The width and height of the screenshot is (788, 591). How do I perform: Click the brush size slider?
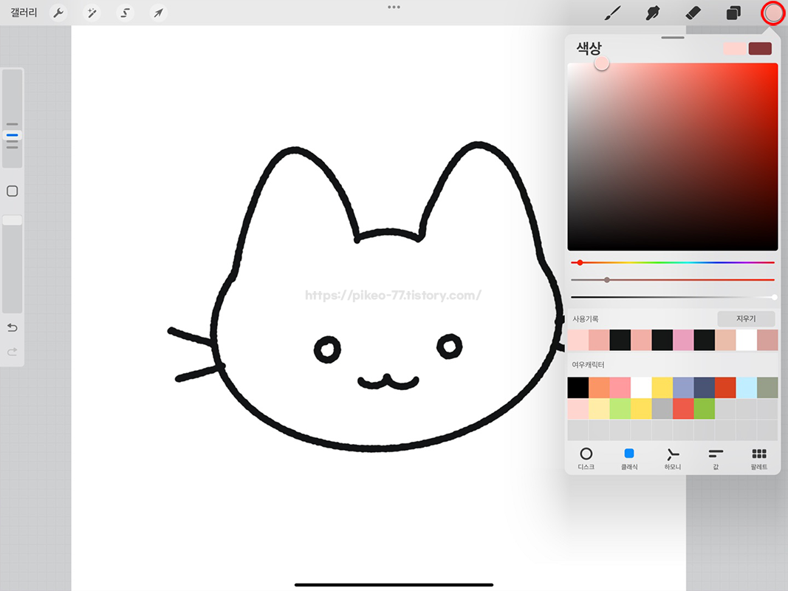point(12,118)
